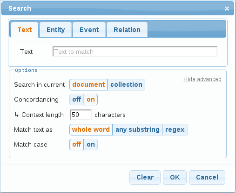Confirm search with OK button
This screenshot has height=193, width=236.
(175, 177)
